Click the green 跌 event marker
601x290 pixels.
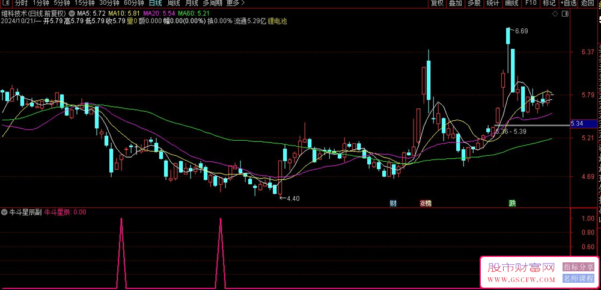coord(512,203)
